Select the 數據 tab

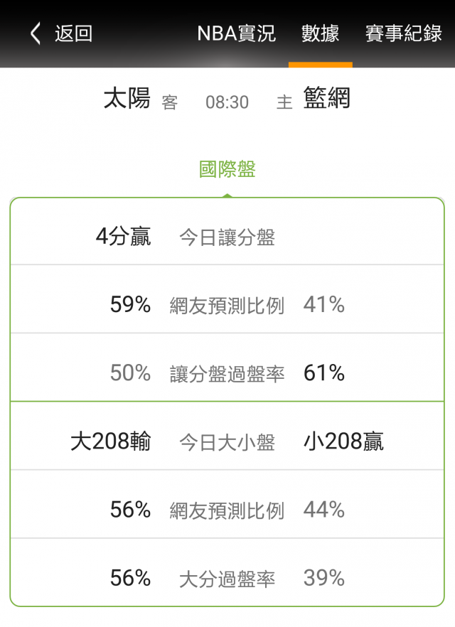tap(320, 33)
